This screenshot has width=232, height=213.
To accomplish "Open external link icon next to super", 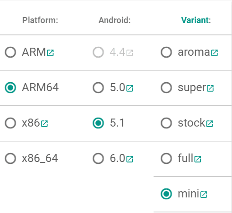I will pyautogui.click(x=210, y=88).
